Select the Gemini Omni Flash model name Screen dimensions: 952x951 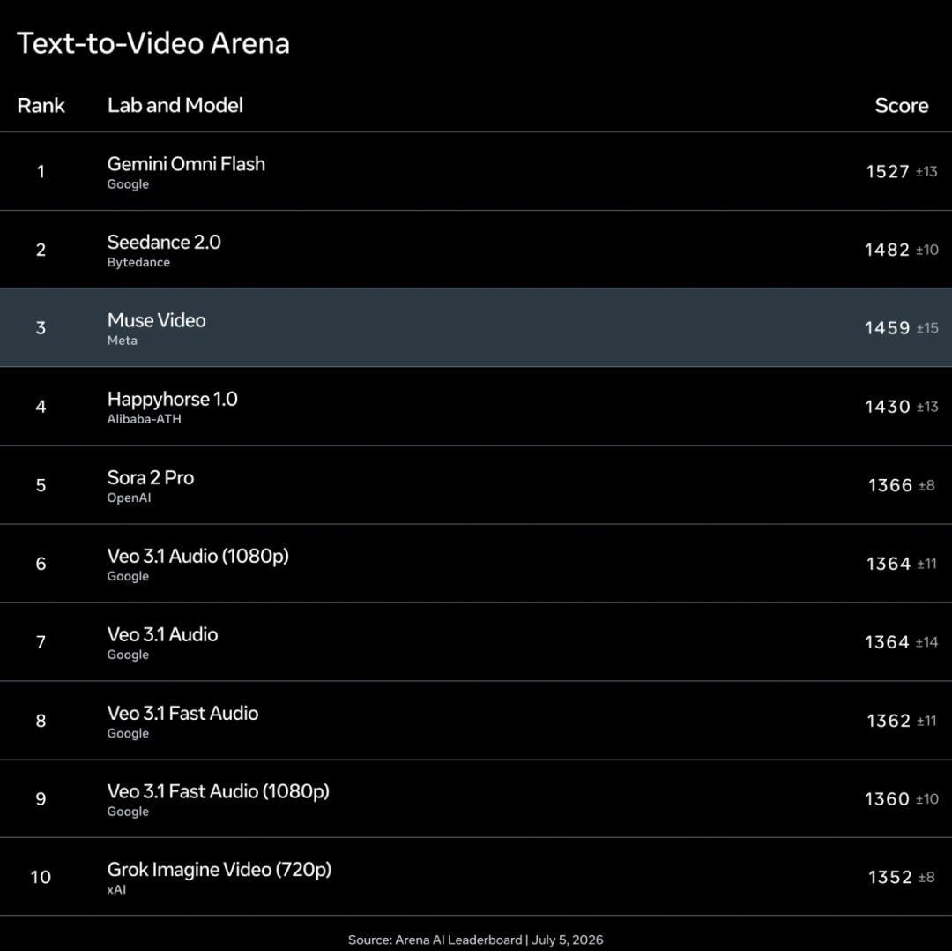coord(186,164)
